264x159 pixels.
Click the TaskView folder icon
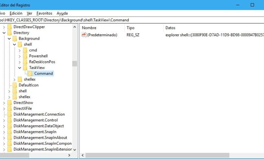[25, 68]
